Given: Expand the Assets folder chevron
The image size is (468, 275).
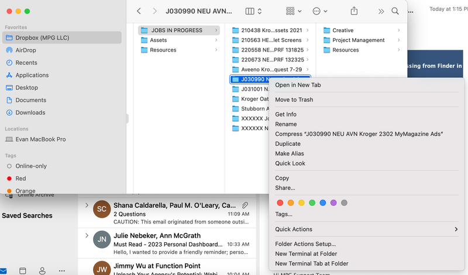Looking at the screenshot, I should (216, 40).
